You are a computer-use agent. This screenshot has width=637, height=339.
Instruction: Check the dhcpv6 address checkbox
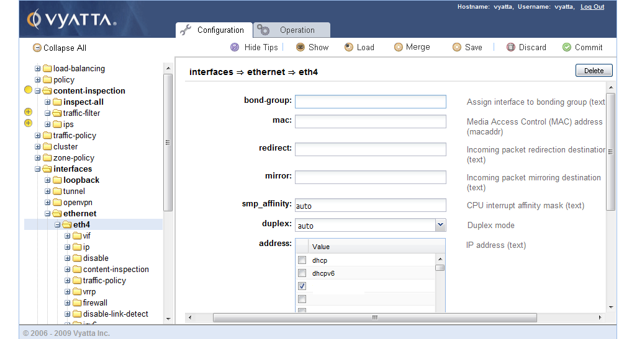[302, 273]
